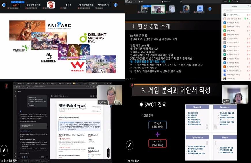Click the slide title 1. 현장 경험 소개
Viewport: 251px width, 163px height.
[151, 26]
